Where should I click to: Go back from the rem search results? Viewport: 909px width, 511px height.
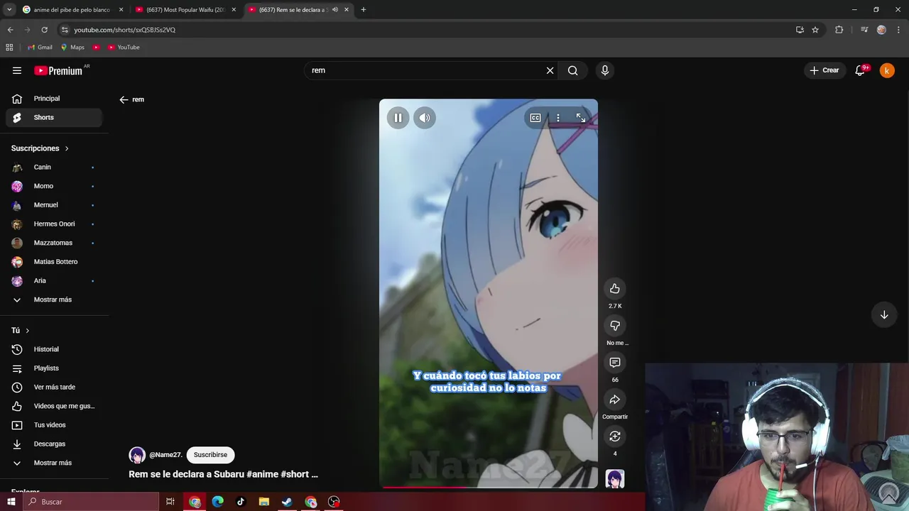(x=124, y=99)
